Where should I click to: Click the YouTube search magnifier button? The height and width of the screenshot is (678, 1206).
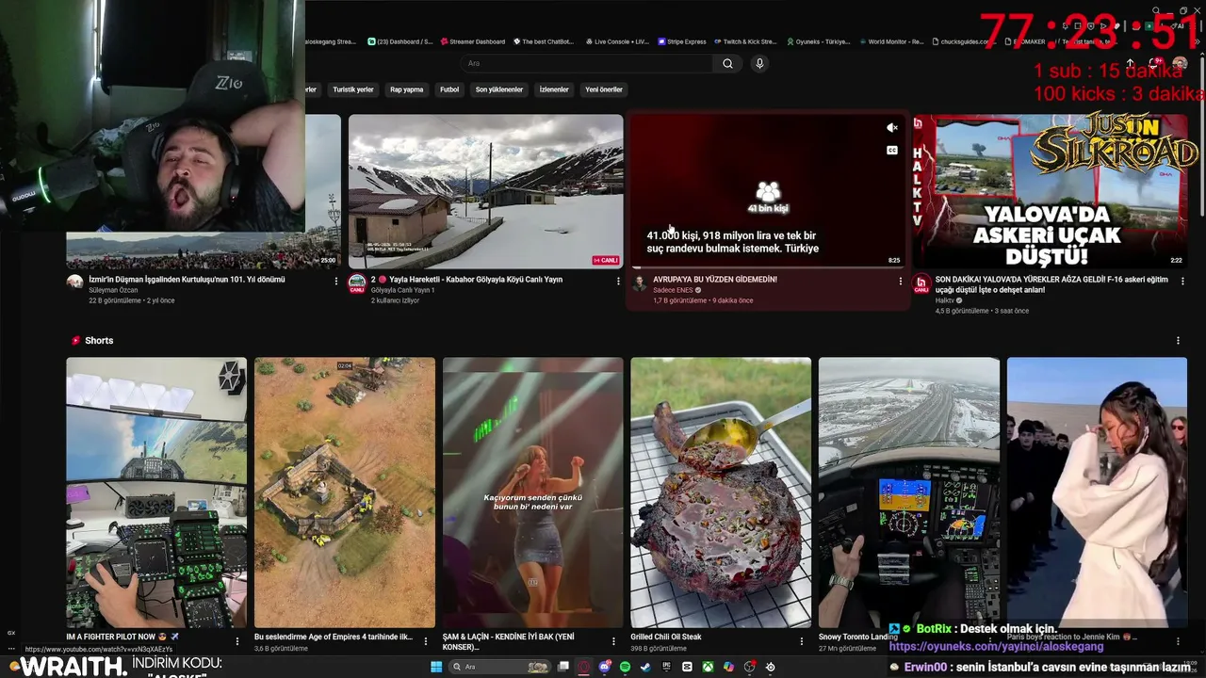(727, 63)
